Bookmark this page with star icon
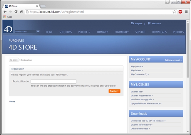The width and height of the screenshot is (191, 135). (174, 12)
